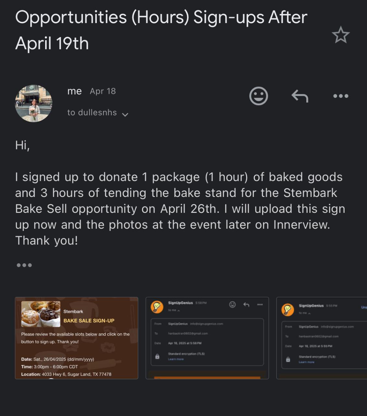Tap the Apr 18 date label
The height and width of the screenshot is (416, 367).
[x=103, y=91]
